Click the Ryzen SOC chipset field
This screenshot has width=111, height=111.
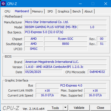(x=66, y=39)
